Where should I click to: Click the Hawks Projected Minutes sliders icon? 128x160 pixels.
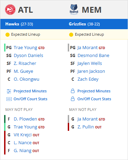[9, 91]
